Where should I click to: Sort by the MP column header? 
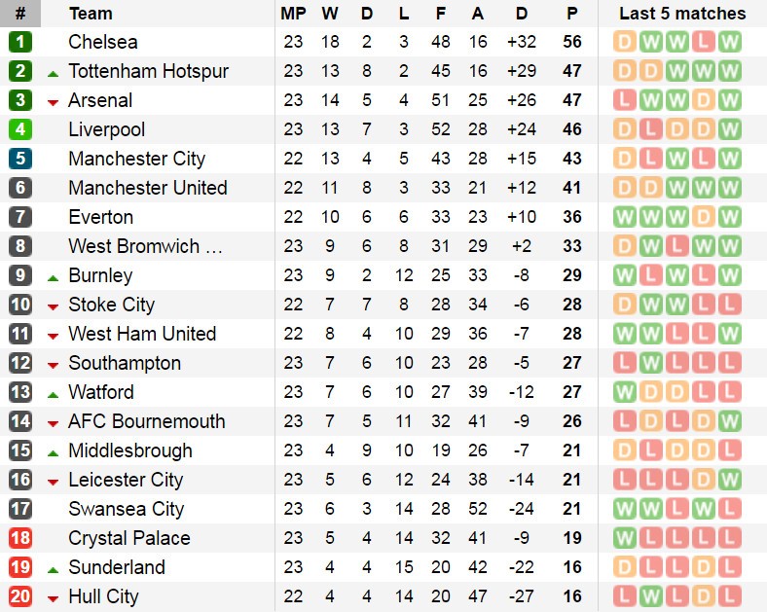point(293,14)
